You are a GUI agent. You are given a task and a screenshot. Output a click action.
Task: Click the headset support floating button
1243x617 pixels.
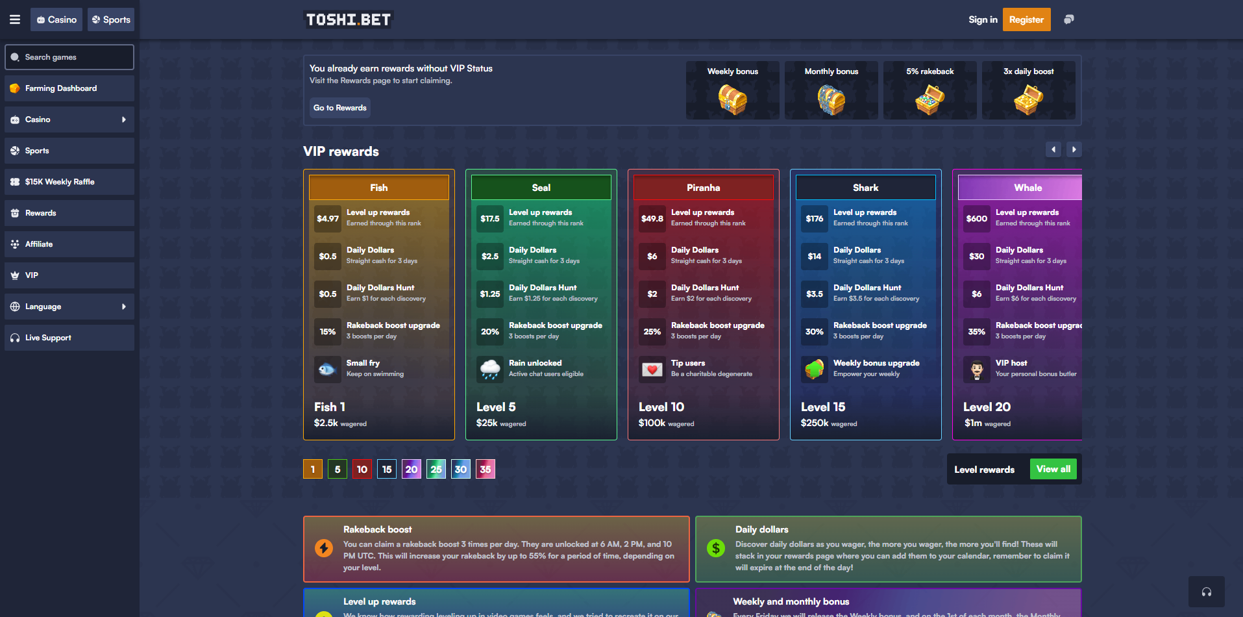tap(1206, 592)
